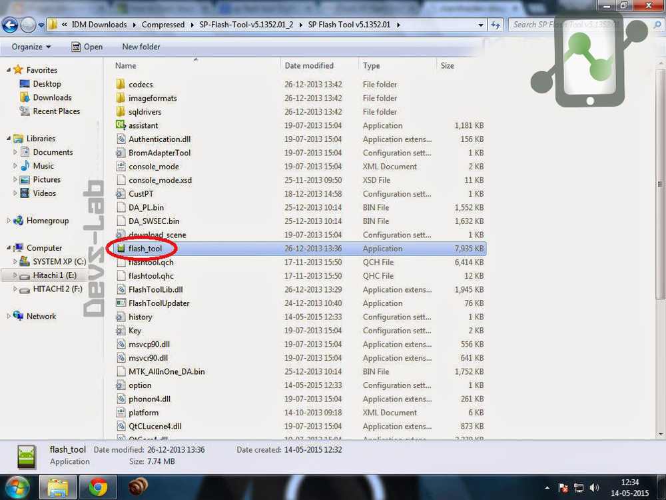The image size is (666, 500).
Task: Expand the Network tree node
Action: [9, 316]
